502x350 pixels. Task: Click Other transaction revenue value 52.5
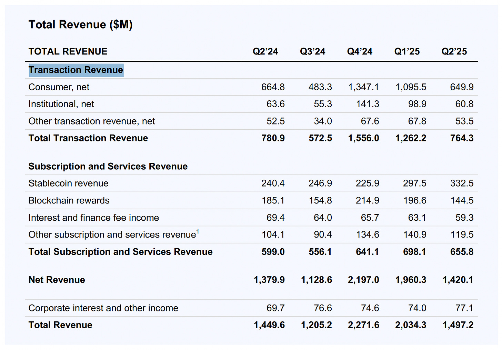click(x=275, y=121)
